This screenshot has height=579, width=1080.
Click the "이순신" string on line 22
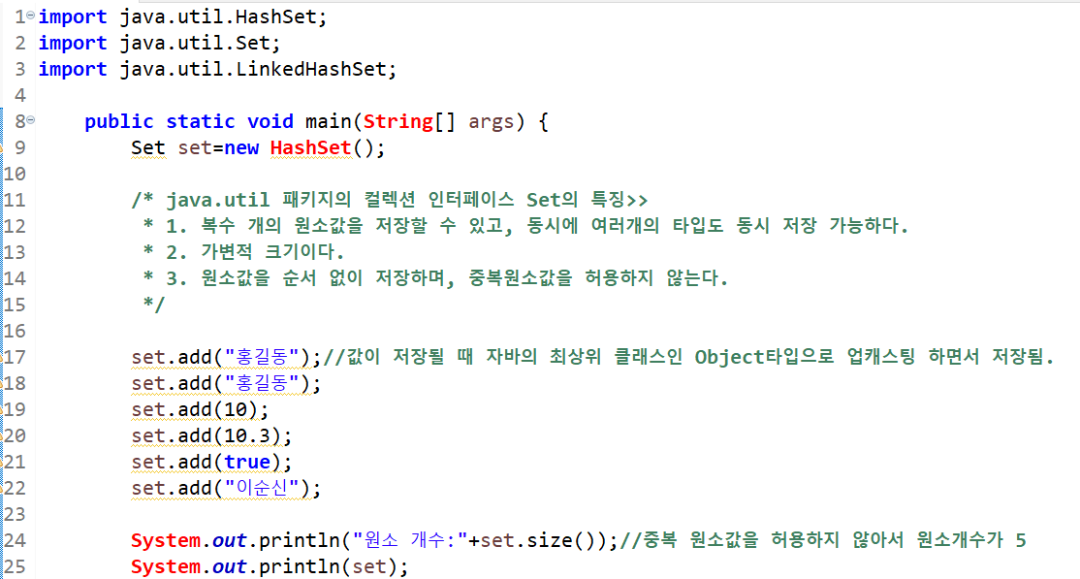262,488
